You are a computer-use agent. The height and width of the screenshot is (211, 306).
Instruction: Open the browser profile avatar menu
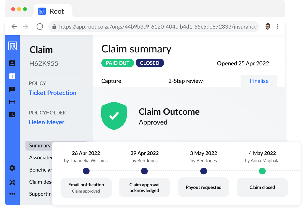267,26
